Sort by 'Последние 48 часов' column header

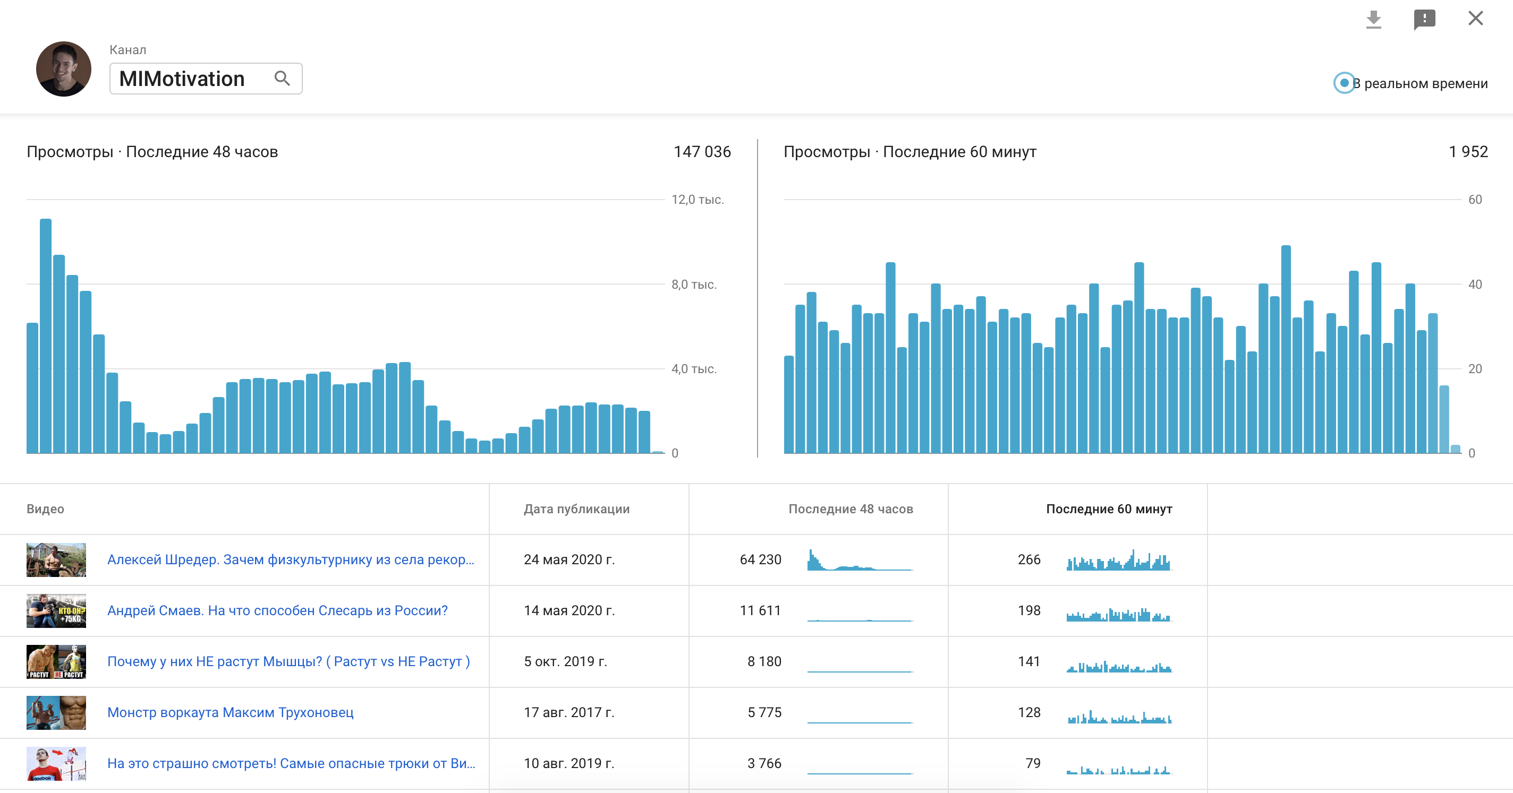tap(851, 509)
